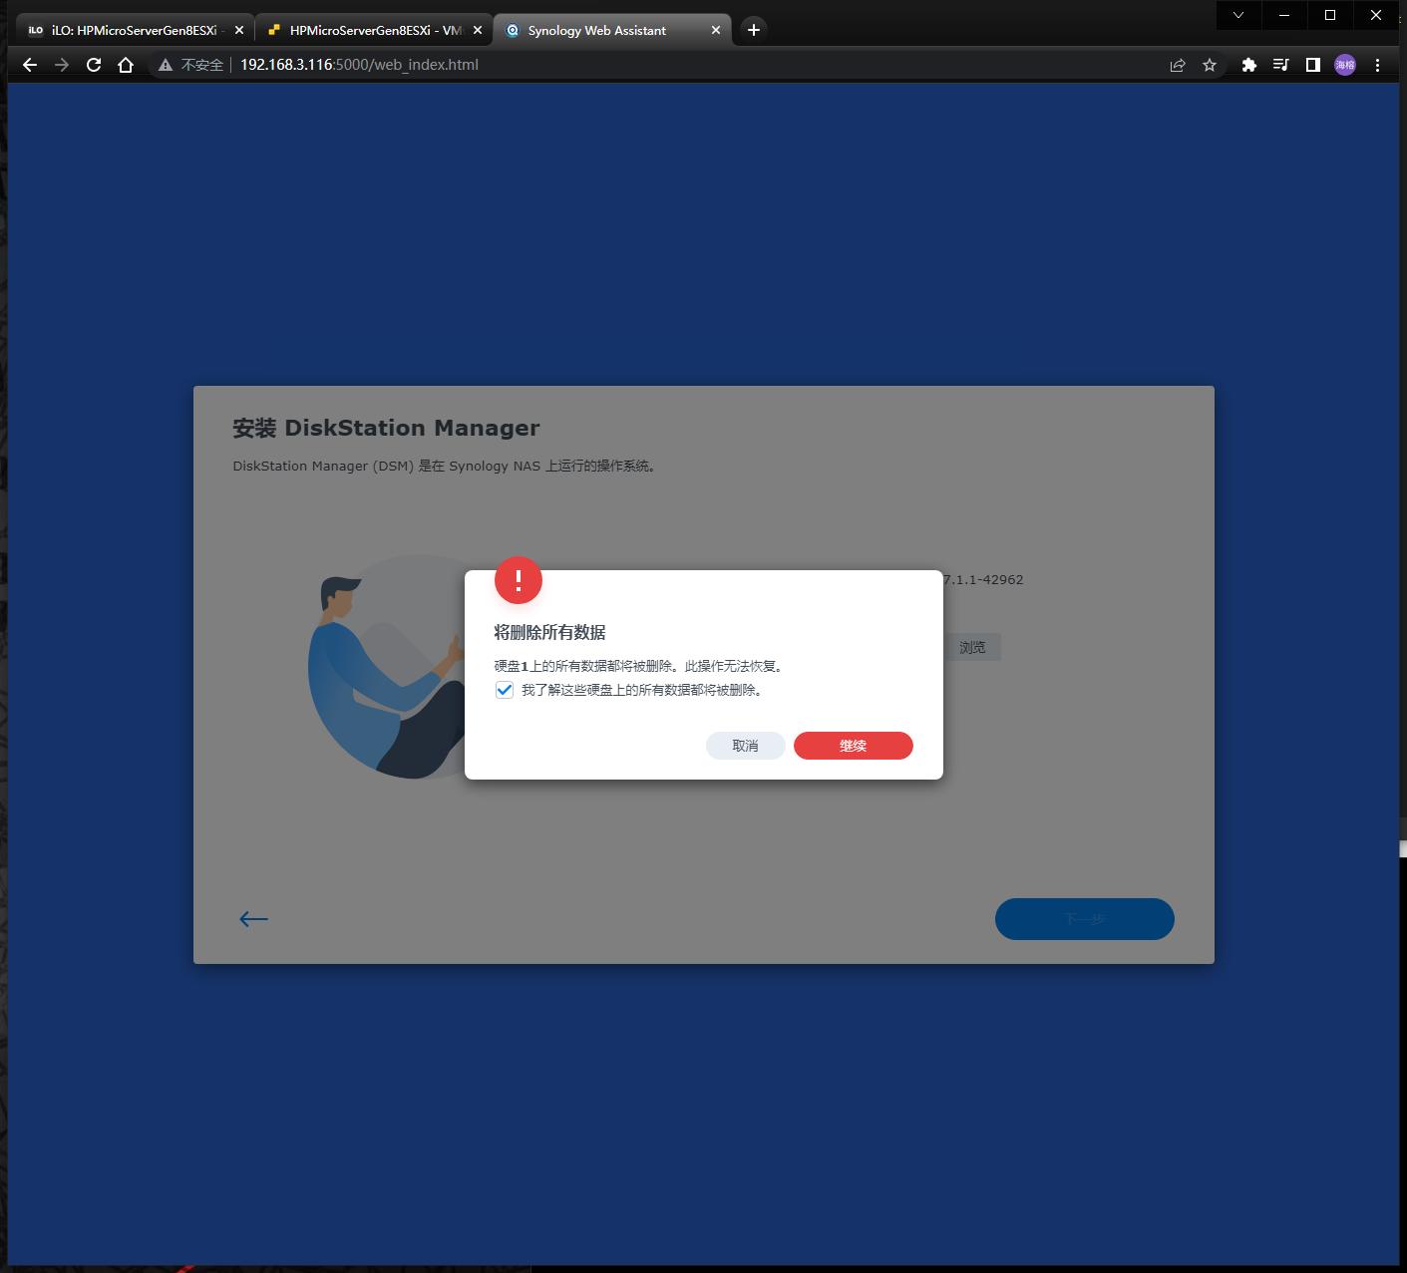The height and width of the screenshot is (1273, 1407).
Task: Click the not-secure warning icon
Action: tap(166, 65)
